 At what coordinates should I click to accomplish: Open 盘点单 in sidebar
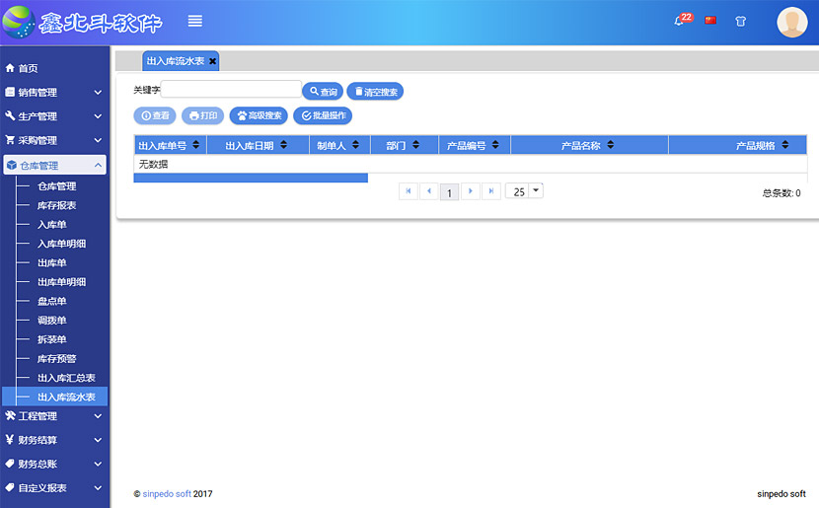[51, 301]
